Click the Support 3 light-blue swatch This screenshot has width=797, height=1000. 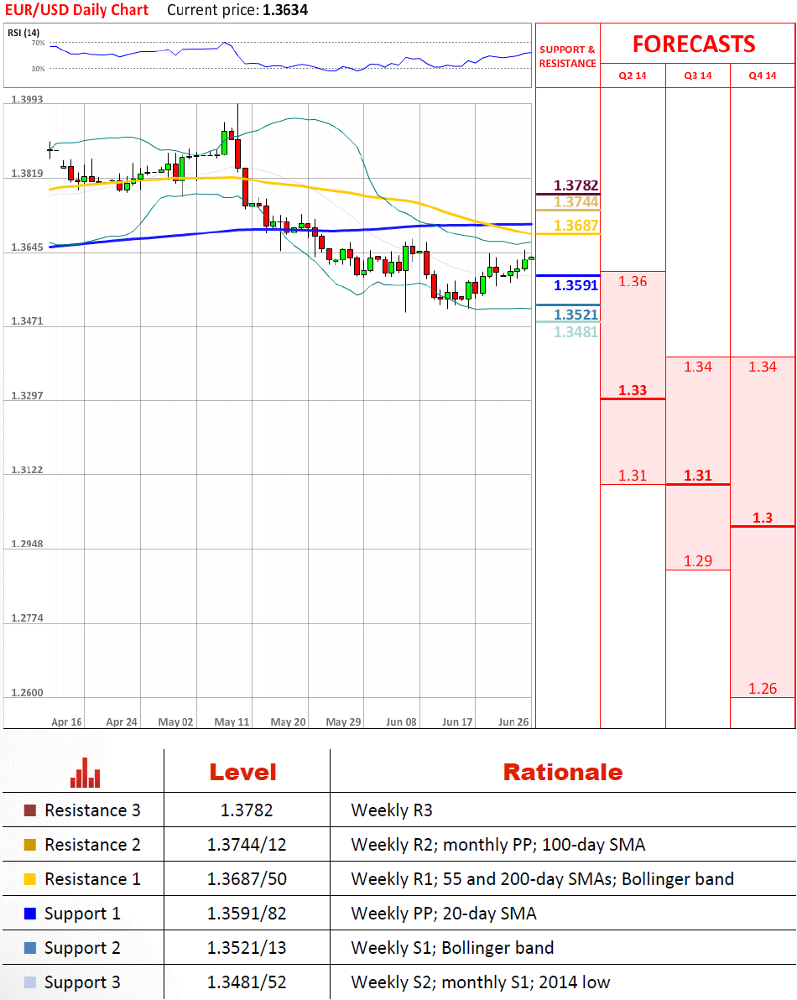[30, 982]
